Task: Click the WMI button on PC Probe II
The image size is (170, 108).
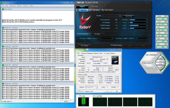Action: coord(161,64)
